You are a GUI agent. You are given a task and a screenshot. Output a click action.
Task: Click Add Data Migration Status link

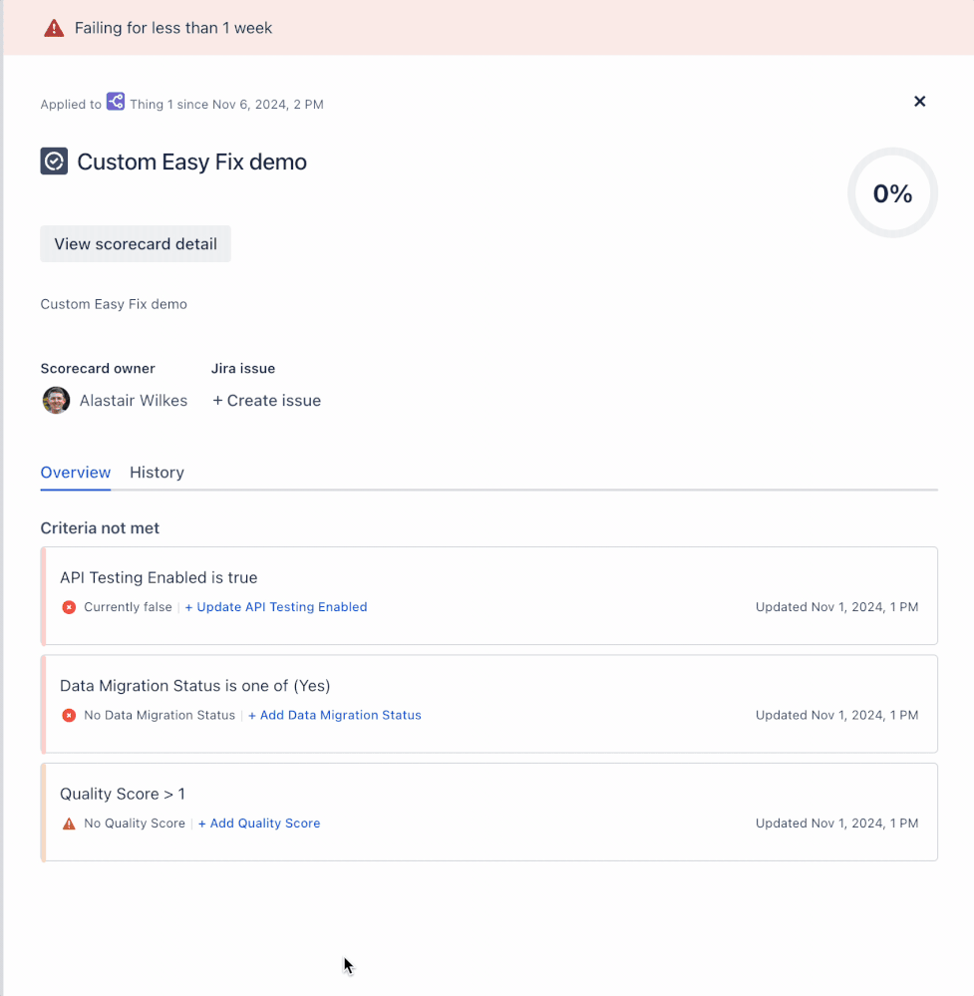[x=334, y=715]
